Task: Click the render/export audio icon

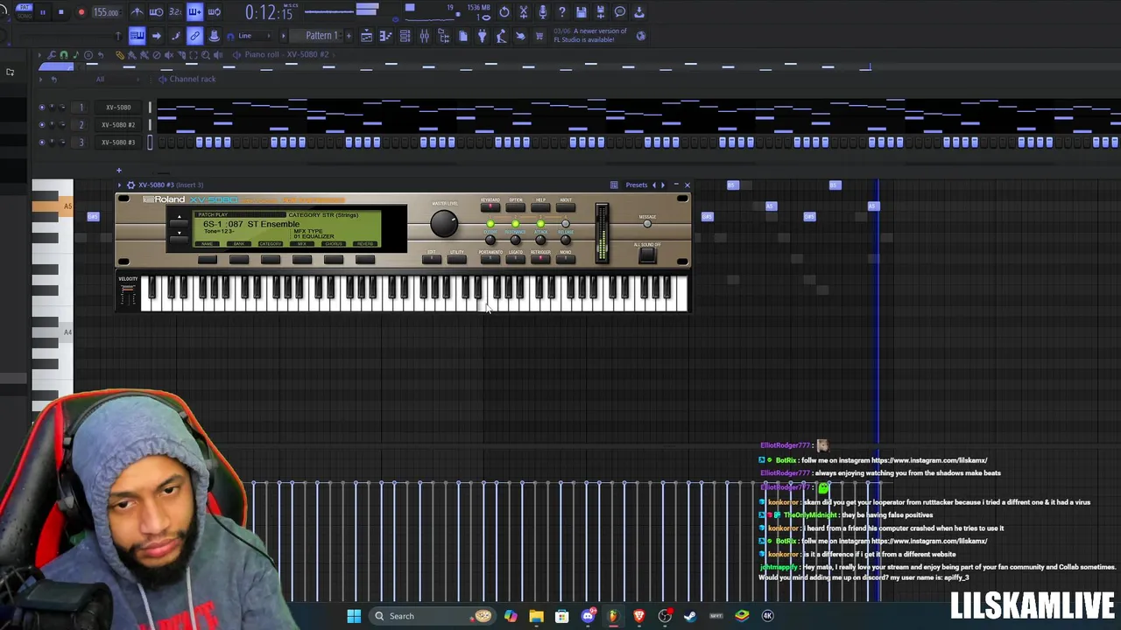Action: (x=601, y=12)
